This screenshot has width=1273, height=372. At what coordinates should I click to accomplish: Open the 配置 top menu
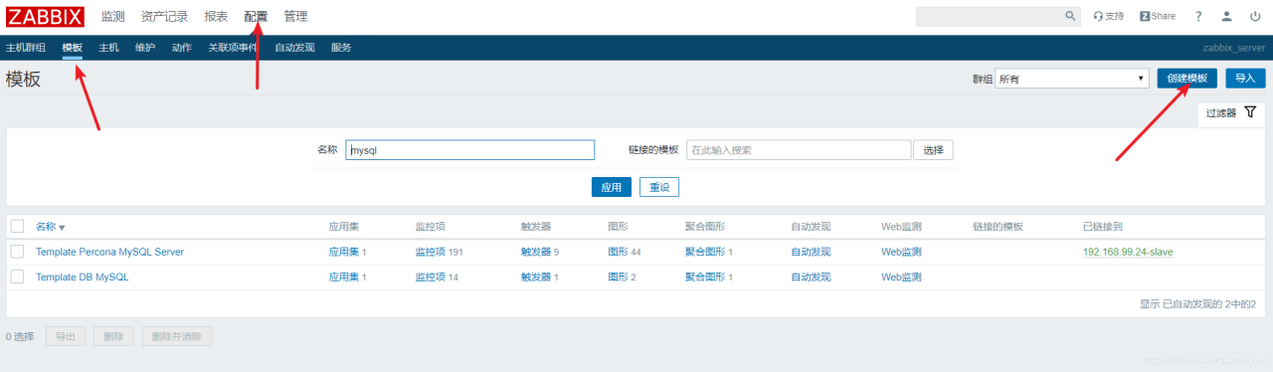pos(256,17)
